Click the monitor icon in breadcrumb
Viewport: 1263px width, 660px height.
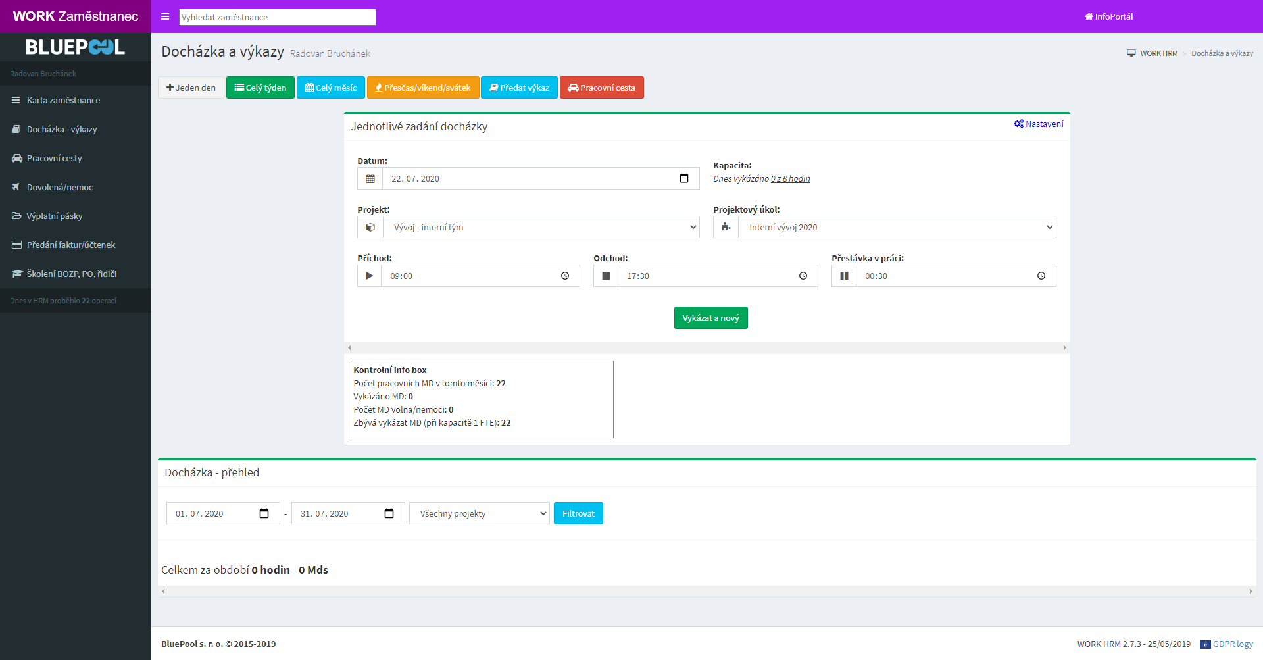pos(1131,53)
